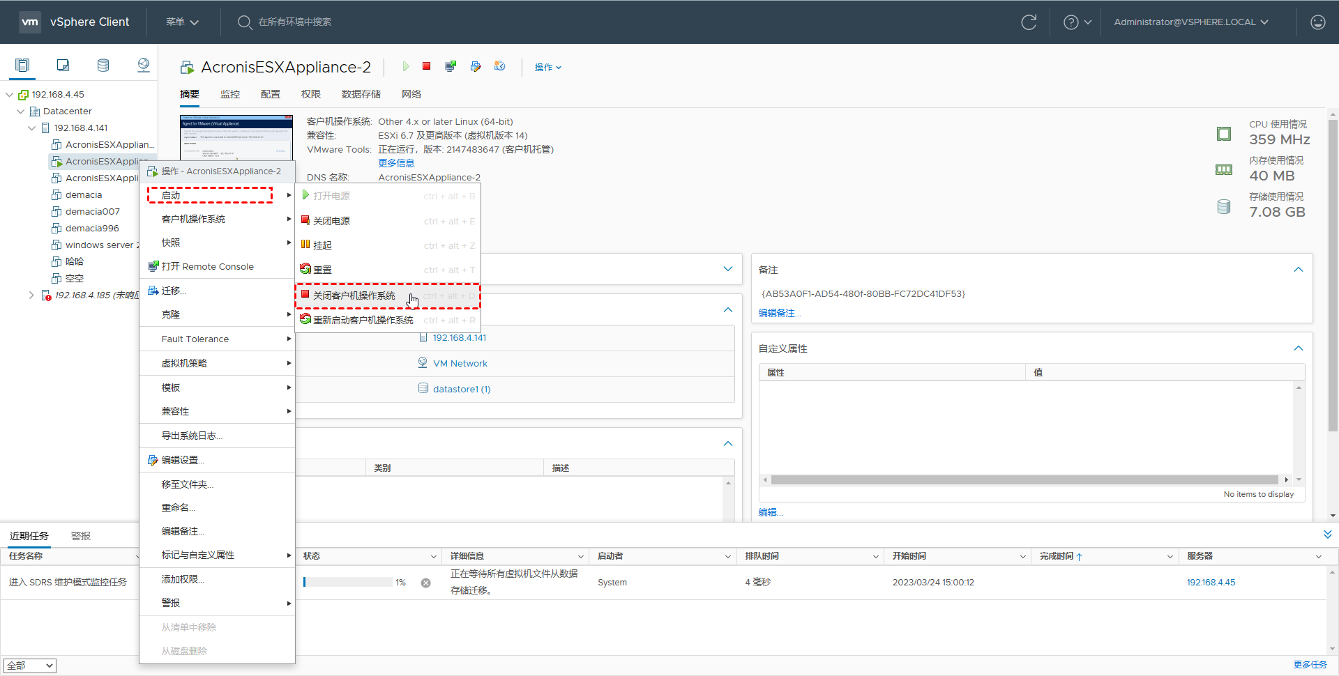The width and height of the screenshot is (1339, 676).
Task: Collapse the 自定义属性 panel
Action: click(x=1299, y=348)
